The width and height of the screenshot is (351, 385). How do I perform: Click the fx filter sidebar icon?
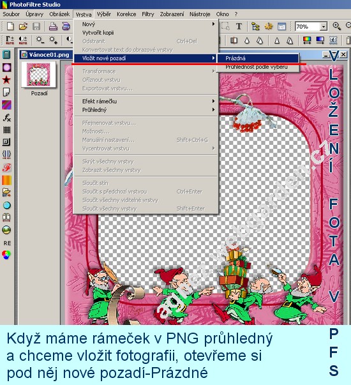tap(6, 117)
